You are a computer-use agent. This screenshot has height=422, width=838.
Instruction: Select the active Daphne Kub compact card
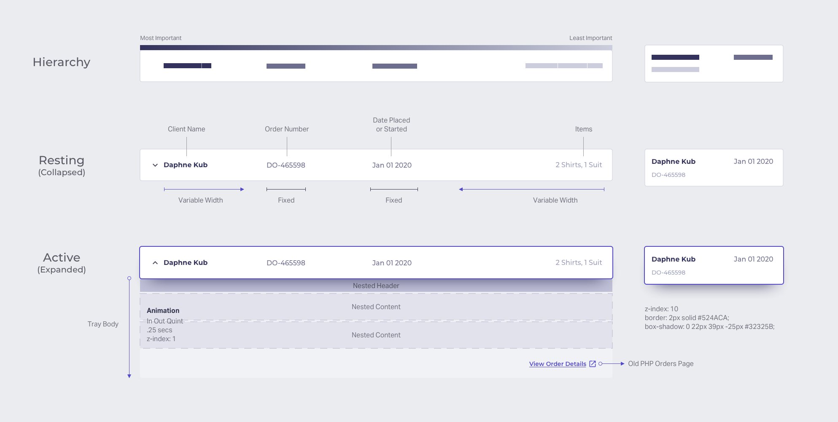[714, 265]
